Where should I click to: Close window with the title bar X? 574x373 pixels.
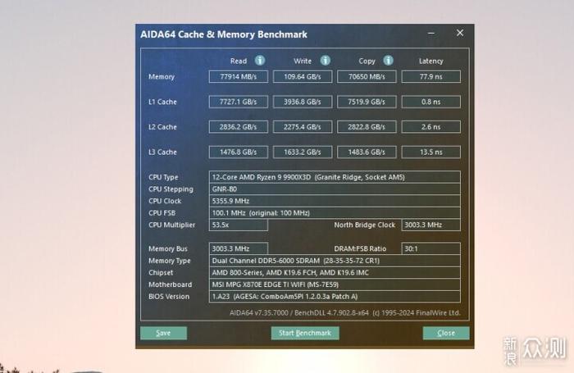click(460, 33)
